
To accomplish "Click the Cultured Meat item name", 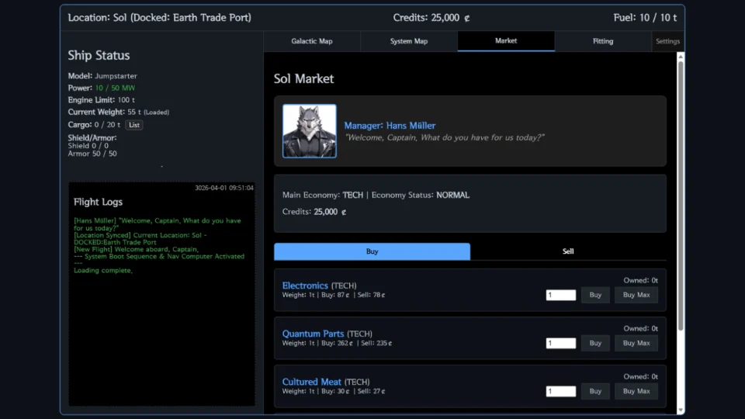I will (x=312, y=382).
